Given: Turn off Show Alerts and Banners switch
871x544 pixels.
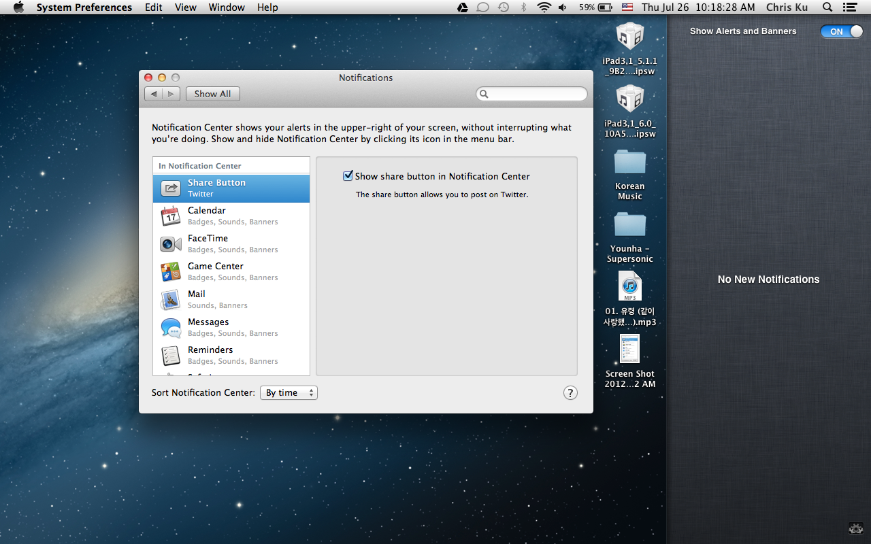Looking at the screenshot, I should (841, 31).
